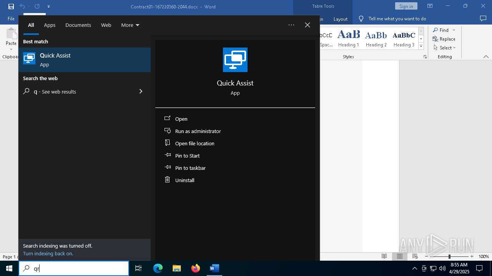Launch Firefox from the taskbar
492x276 pixels.
[196, 268]
